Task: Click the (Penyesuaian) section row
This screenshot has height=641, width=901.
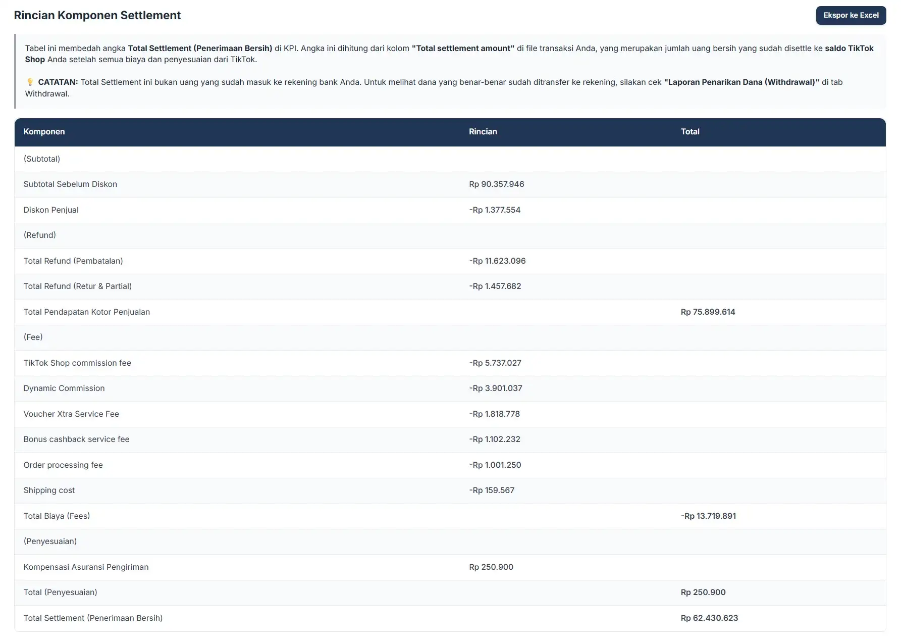Action: (x=50, y=541)
